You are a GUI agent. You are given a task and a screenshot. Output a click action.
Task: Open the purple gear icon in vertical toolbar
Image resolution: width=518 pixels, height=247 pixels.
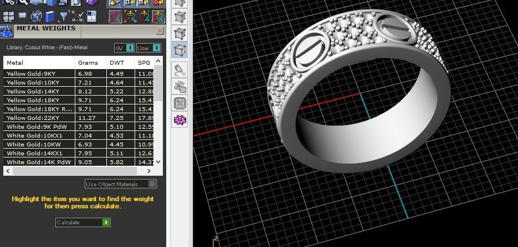click(181, 119)
